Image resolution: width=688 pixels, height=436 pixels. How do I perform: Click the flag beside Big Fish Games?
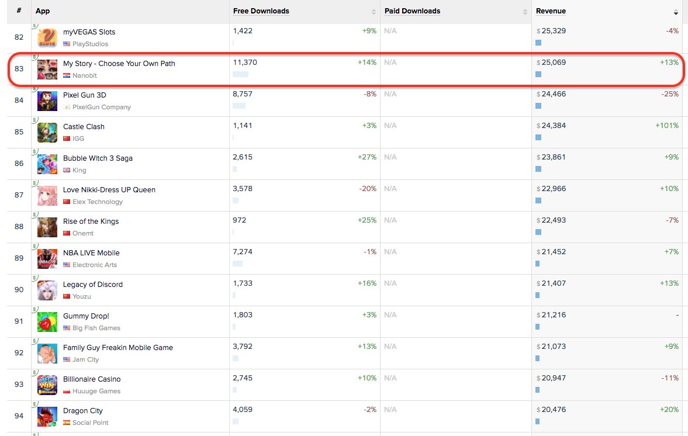coord(67,328)
